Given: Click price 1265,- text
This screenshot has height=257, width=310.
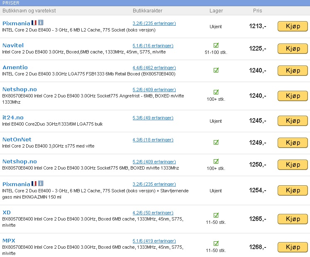Looking at the screenshot, I should click(258, 219).
